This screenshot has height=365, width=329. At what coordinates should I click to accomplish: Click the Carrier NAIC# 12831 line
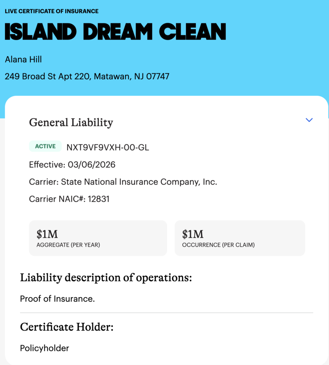coord(69,199)
